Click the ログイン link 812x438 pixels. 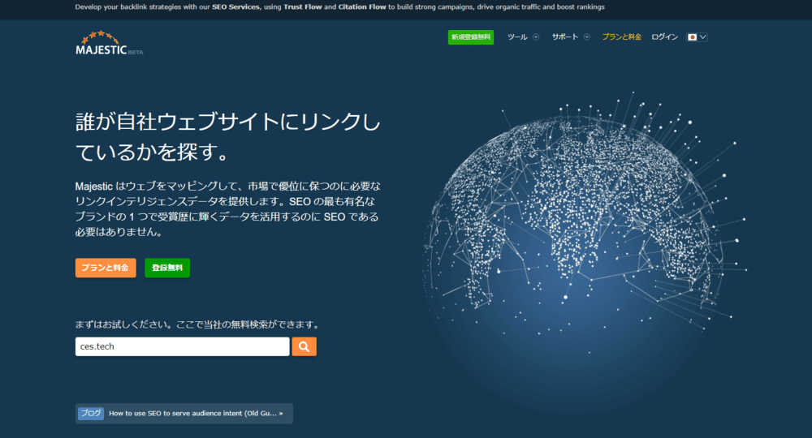[x=664, y=37]
